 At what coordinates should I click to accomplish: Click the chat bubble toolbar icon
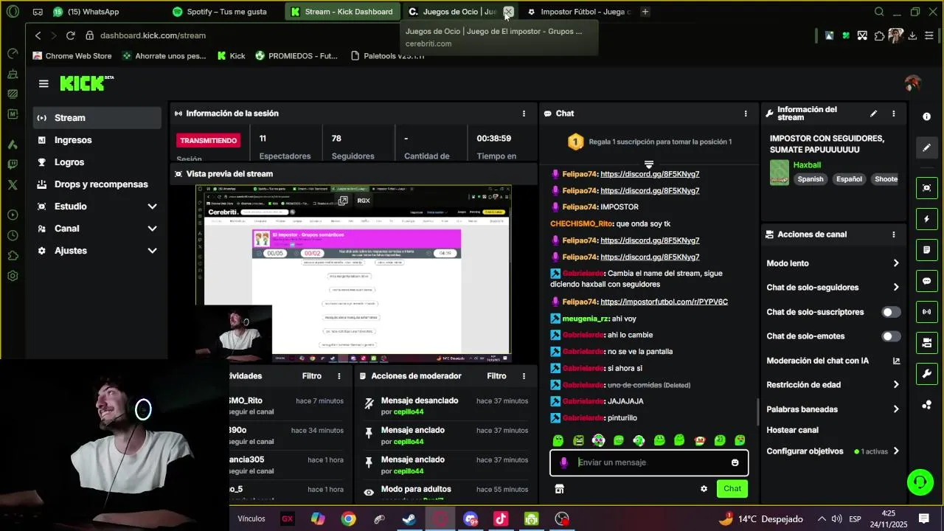(927, 281)
